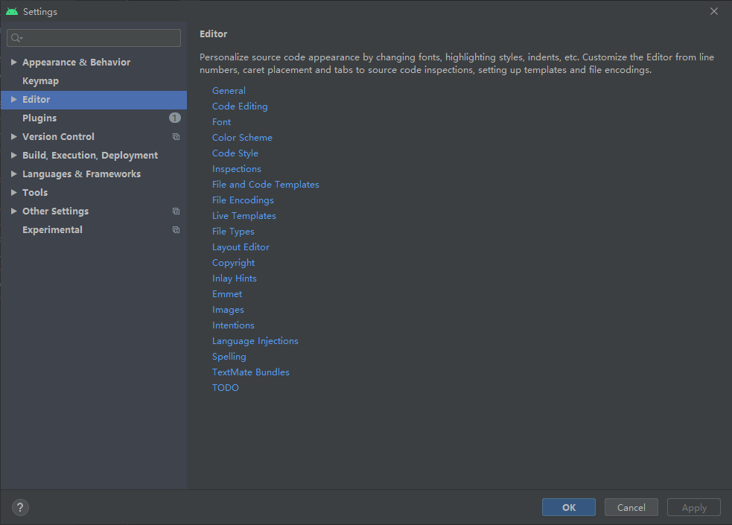Open the Live Templates link
The width and height of the screenshot is (732, 525).
coord(244,216)
